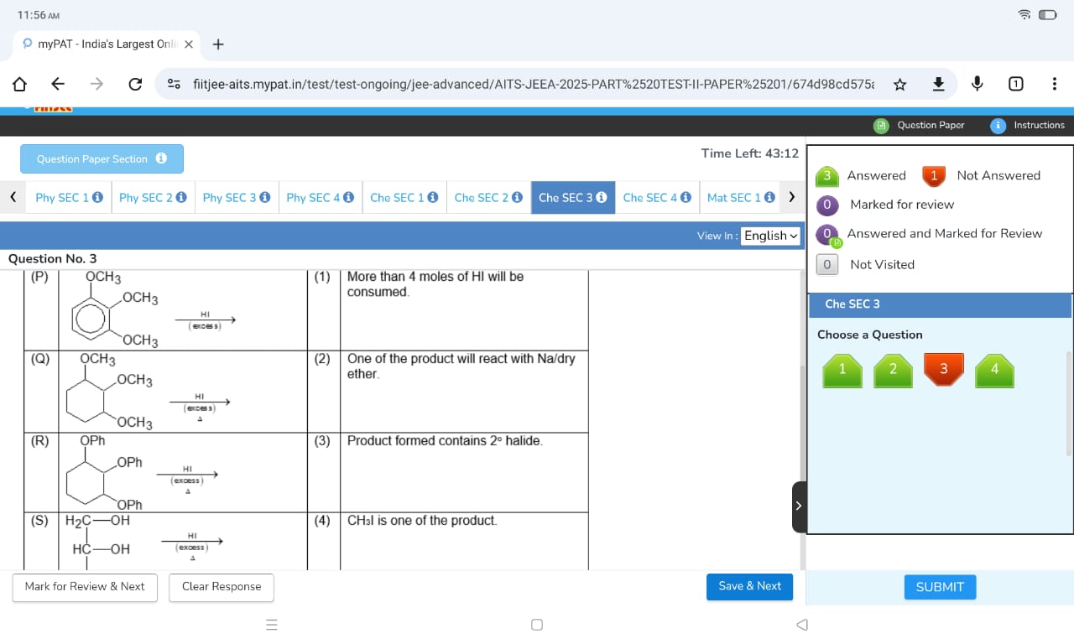
Task: Navigate back in the browser
Action: 58,84
